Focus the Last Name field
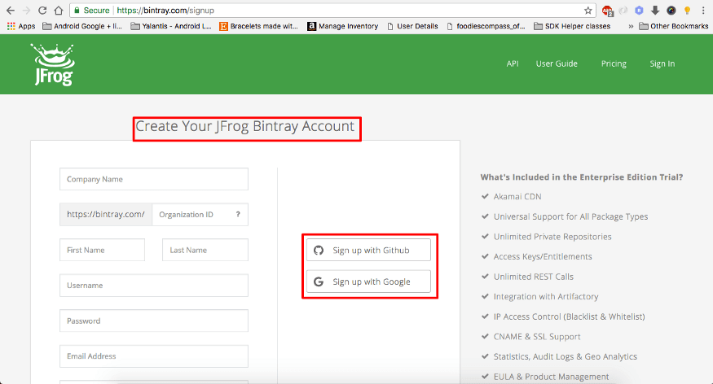713x384 pixels. point(205,250)
